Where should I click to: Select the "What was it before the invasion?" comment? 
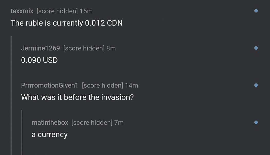click(x=77, y=97)
